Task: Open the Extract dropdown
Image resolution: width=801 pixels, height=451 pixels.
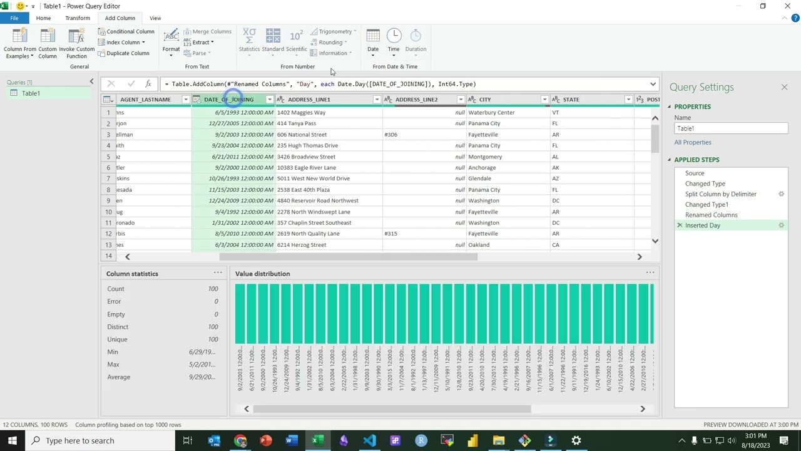Action: [212, 43]
